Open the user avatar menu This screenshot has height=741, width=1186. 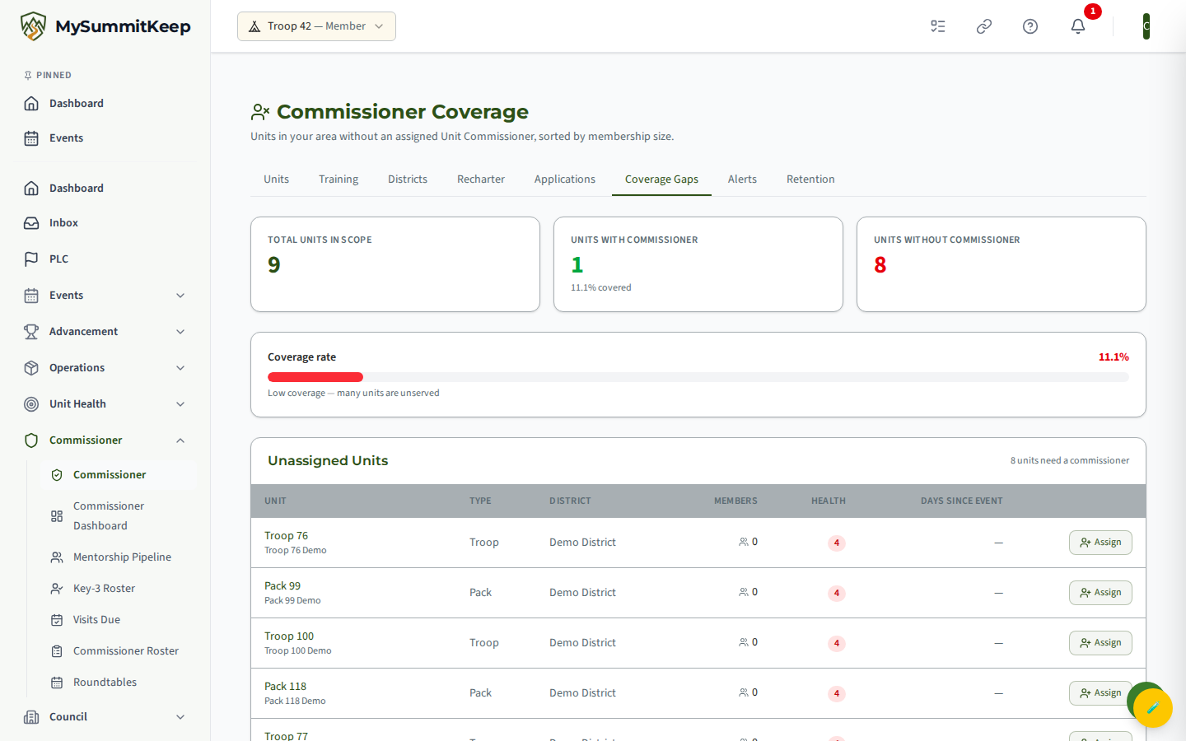point(1146,26)
